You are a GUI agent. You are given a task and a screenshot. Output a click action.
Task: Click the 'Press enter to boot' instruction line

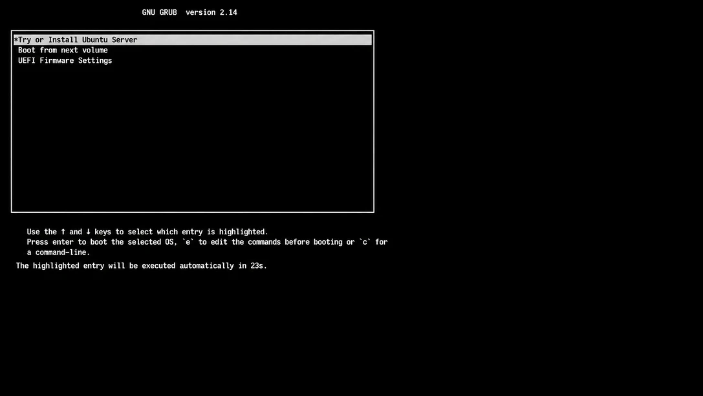207,242
